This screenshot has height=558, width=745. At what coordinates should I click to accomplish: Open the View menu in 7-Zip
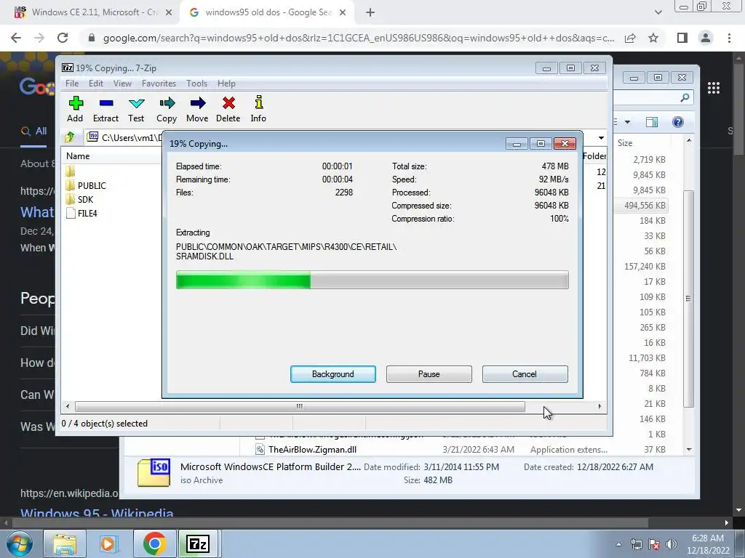click(122, 84)
